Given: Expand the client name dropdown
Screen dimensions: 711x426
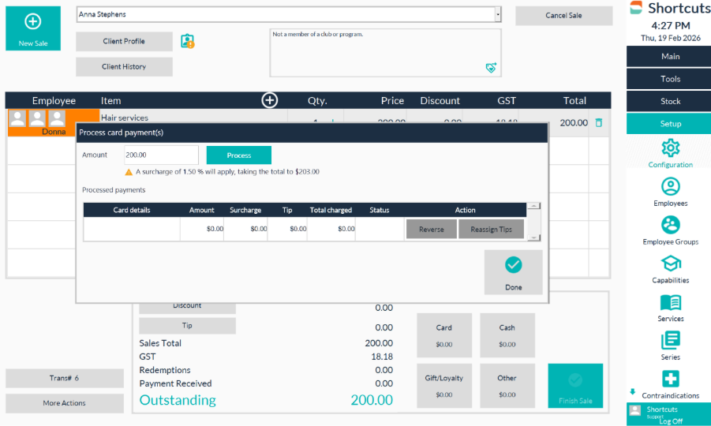Looking at the screenshot, I should (x=498, y=14).
